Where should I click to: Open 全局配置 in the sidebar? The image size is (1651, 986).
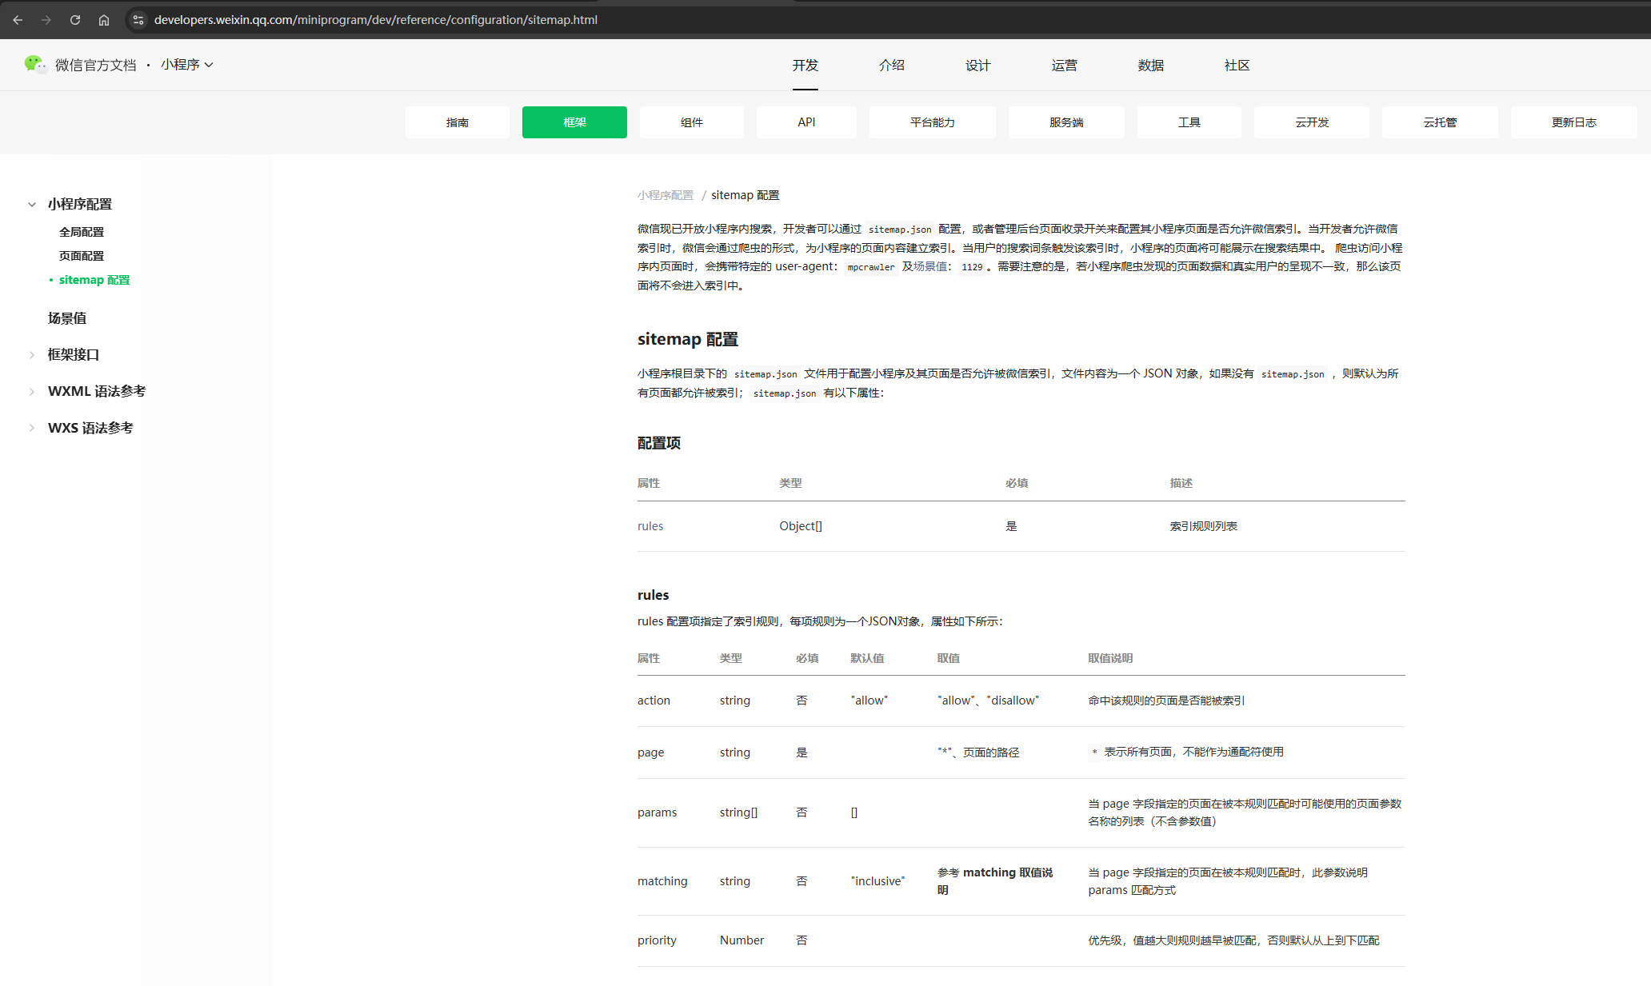(82, 232)
